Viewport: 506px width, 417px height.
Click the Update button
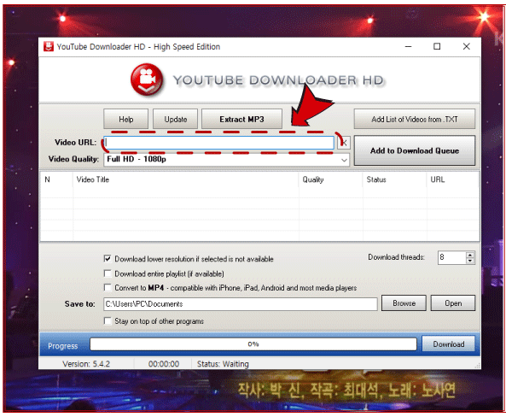[x=175, y=119]
